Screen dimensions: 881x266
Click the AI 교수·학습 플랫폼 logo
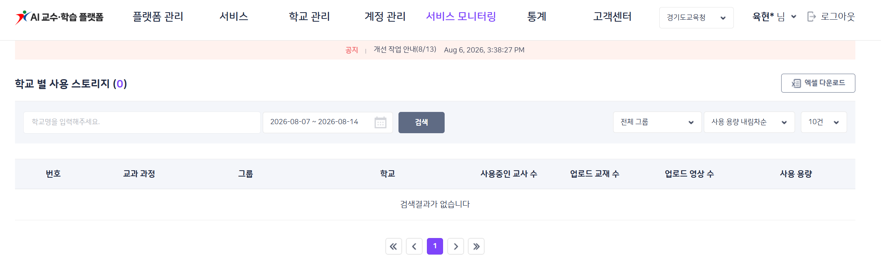pyautogui.click(x=59, y=17)
